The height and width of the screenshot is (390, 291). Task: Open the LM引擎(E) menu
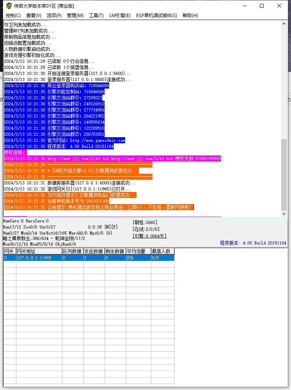(x=120, y=16)
